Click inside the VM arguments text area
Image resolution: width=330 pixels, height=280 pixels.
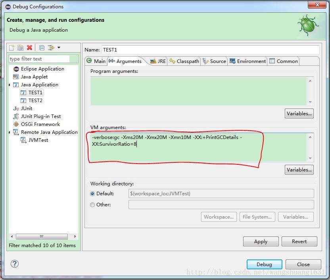198,147
